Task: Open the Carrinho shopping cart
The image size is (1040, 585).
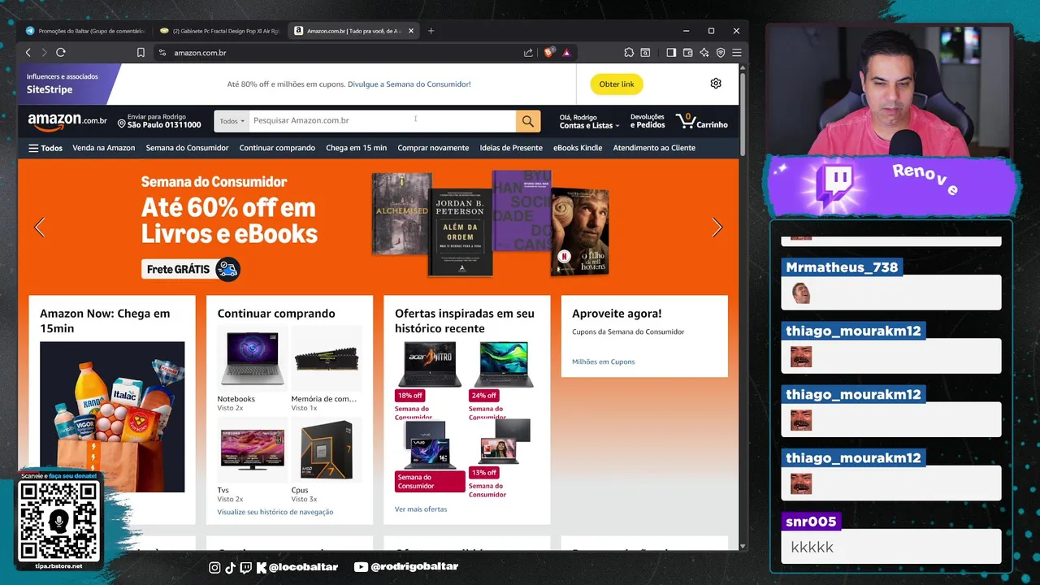Action: [702, 122]
